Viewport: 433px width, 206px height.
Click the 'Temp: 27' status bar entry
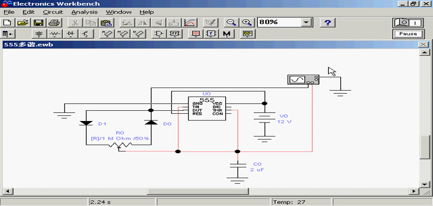[x=289, y=202]
